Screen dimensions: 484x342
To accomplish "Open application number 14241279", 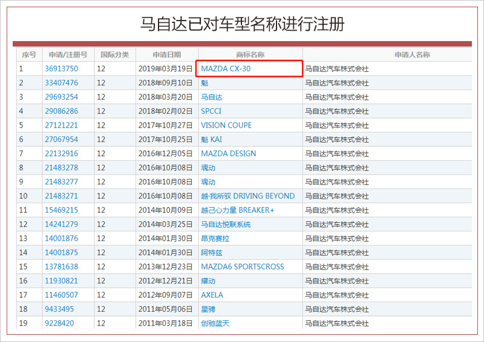I will click(x=62, y=224).
